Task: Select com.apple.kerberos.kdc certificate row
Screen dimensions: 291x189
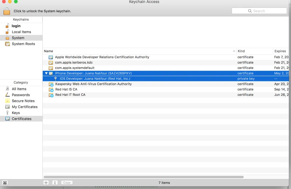Action: [x=166, y=63]
